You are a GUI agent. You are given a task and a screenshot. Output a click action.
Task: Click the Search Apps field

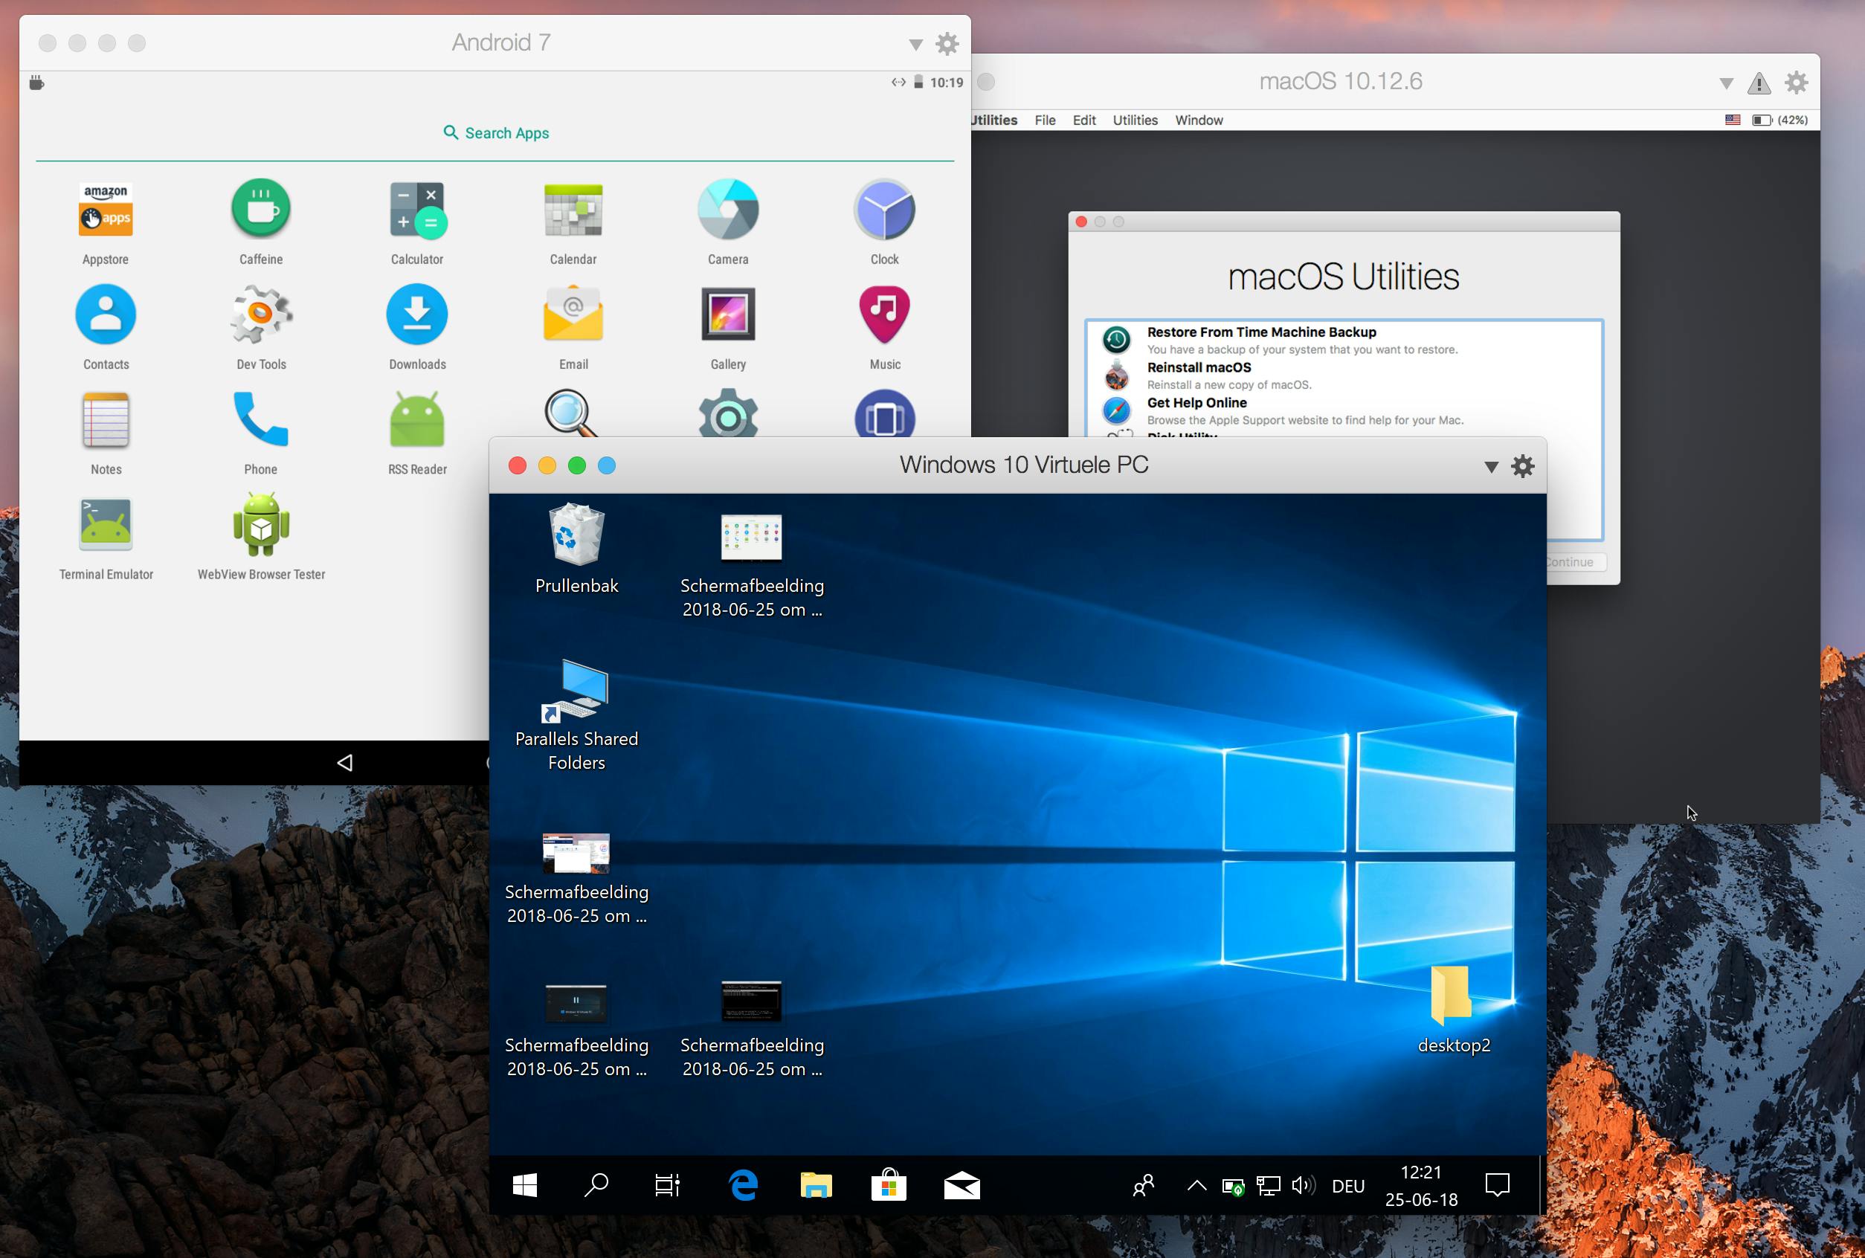pos(496,133)
